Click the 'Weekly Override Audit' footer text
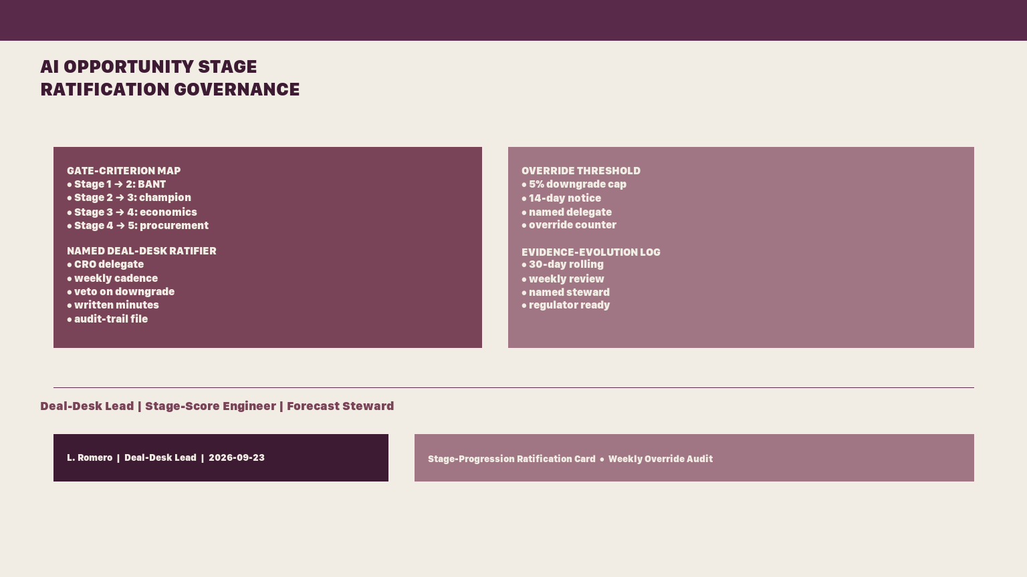This screenshot has height=577, width=1027. [x=661, y=459]
